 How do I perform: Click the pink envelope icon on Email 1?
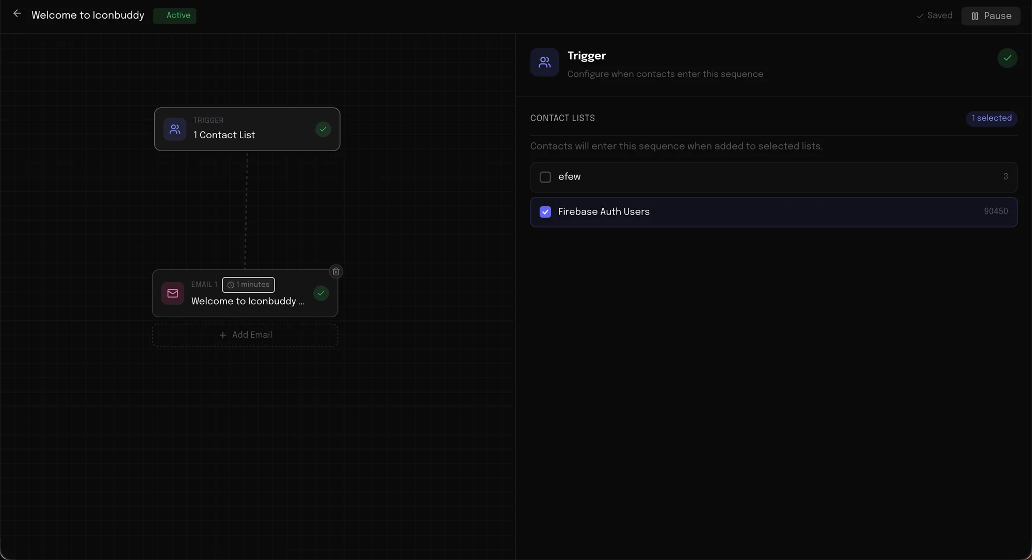[x=173, y=293]
